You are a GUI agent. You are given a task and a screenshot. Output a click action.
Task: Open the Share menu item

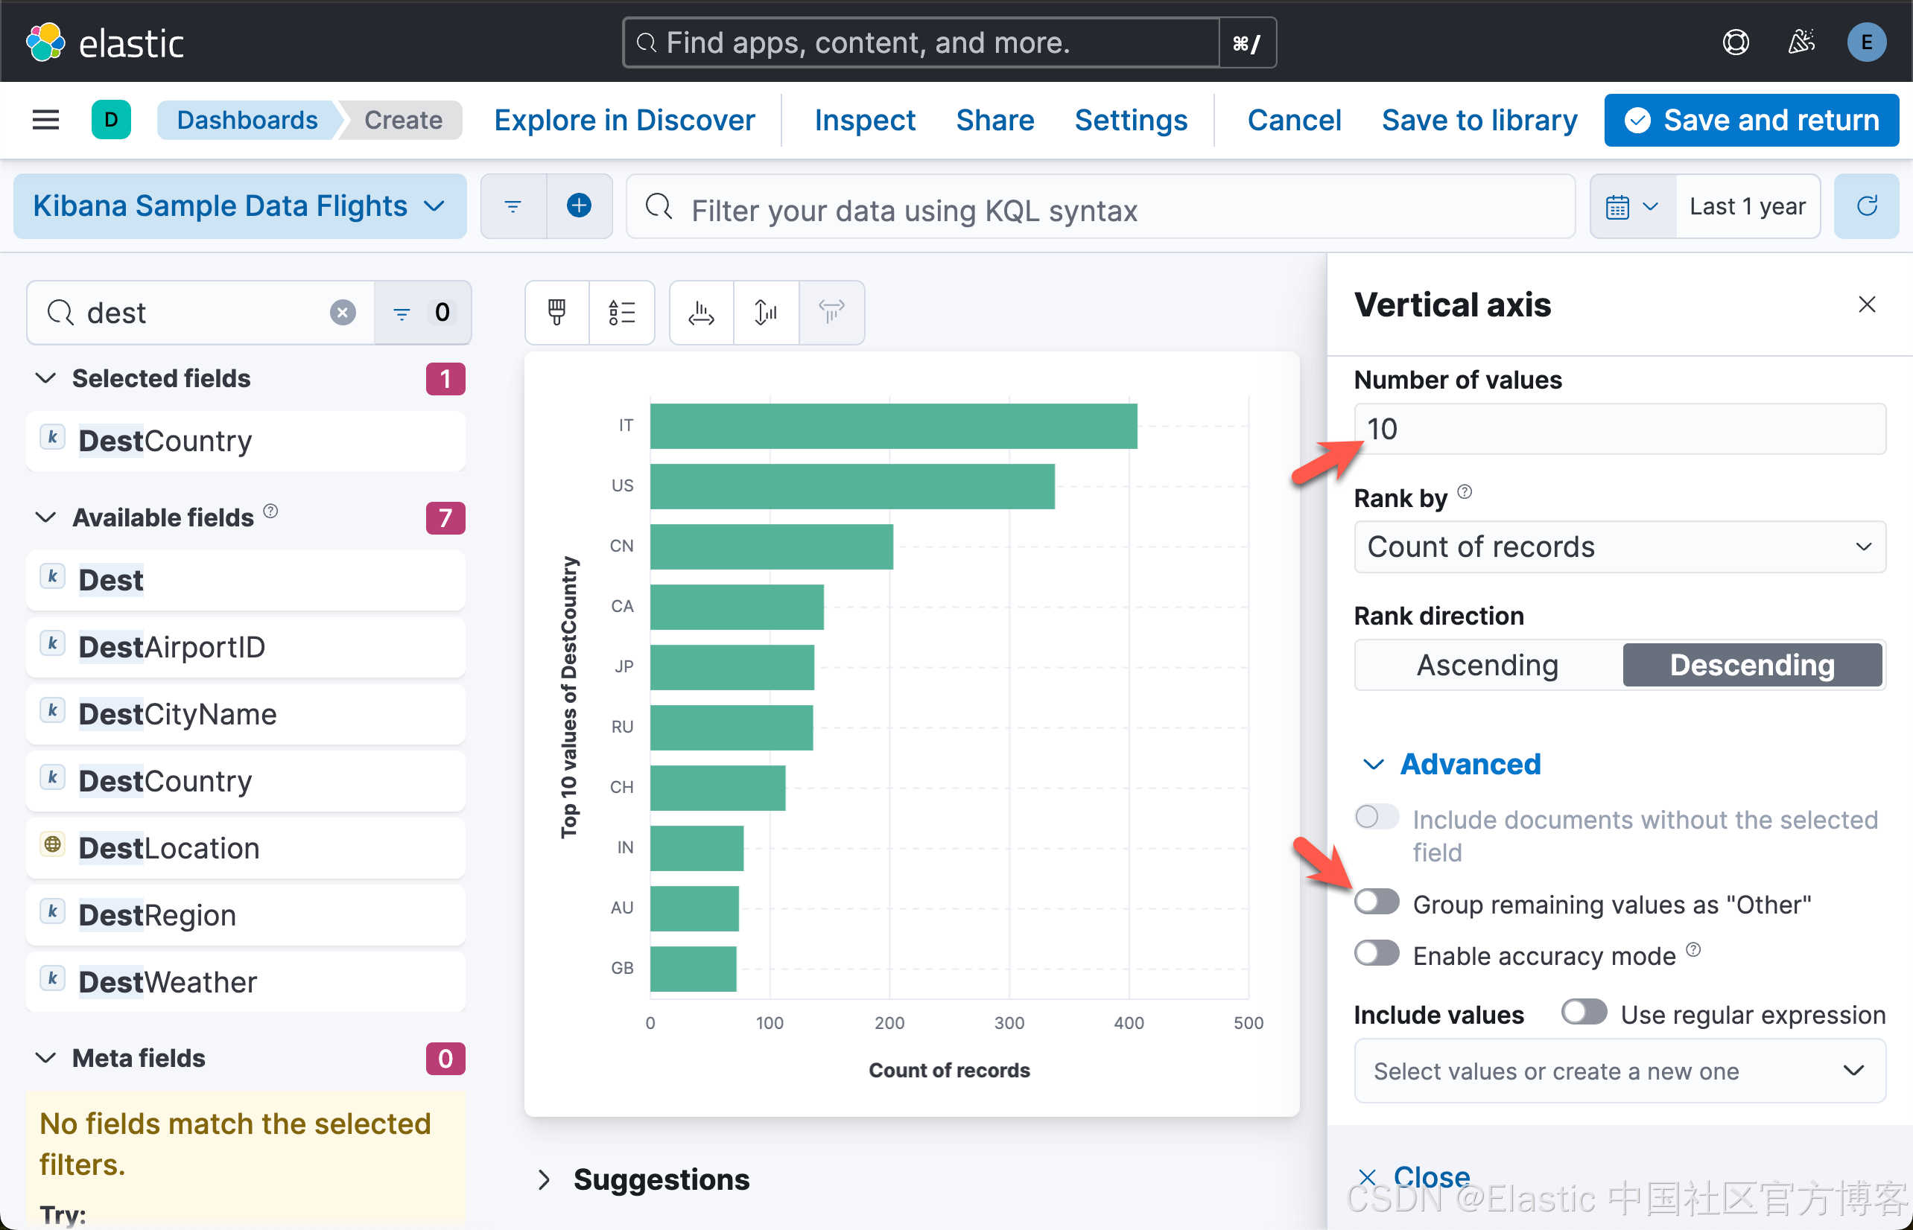pyautogui.click(x=994, y=120)
